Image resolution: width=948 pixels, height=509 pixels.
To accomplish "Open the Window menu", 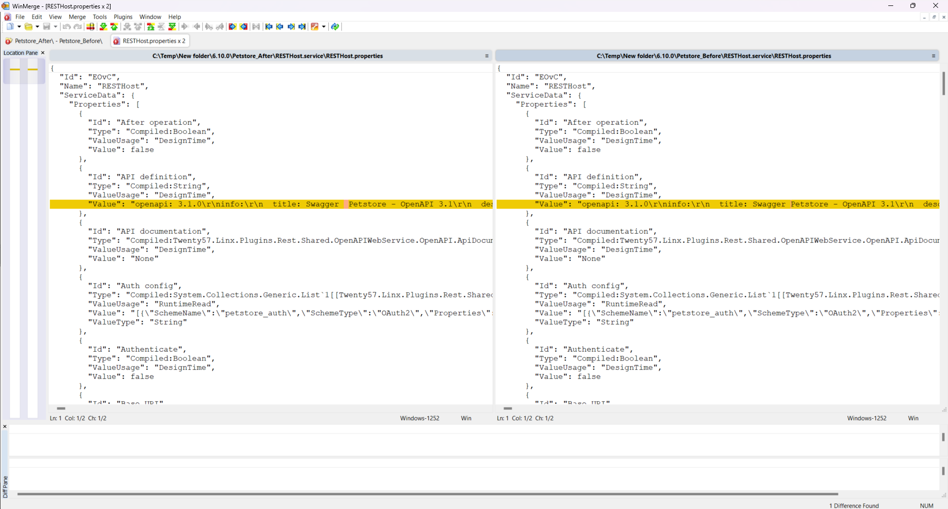I will pyautogui.click(x=150, y=17).
